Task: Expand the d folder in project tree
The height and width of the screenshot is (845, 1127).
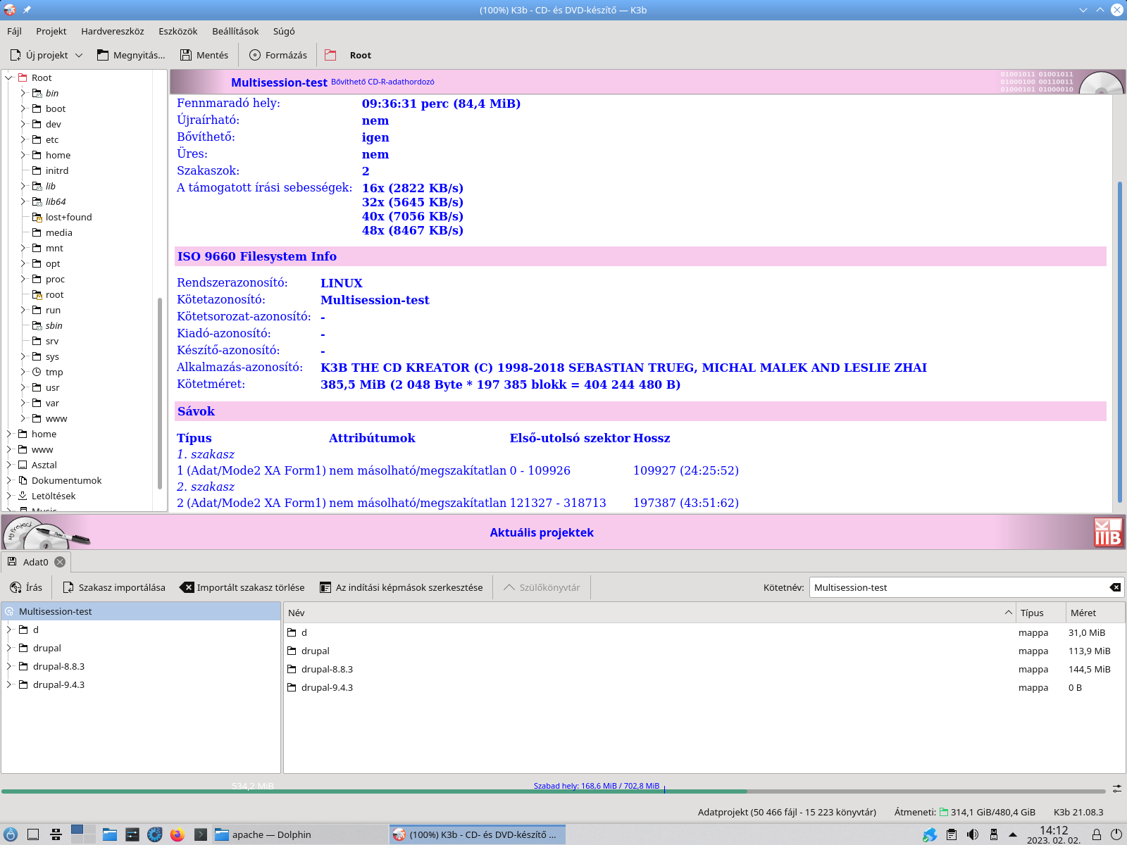Action: 9,630
